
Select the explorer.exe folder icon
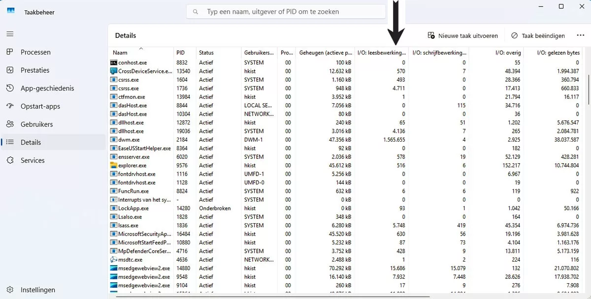pos(114,165)
